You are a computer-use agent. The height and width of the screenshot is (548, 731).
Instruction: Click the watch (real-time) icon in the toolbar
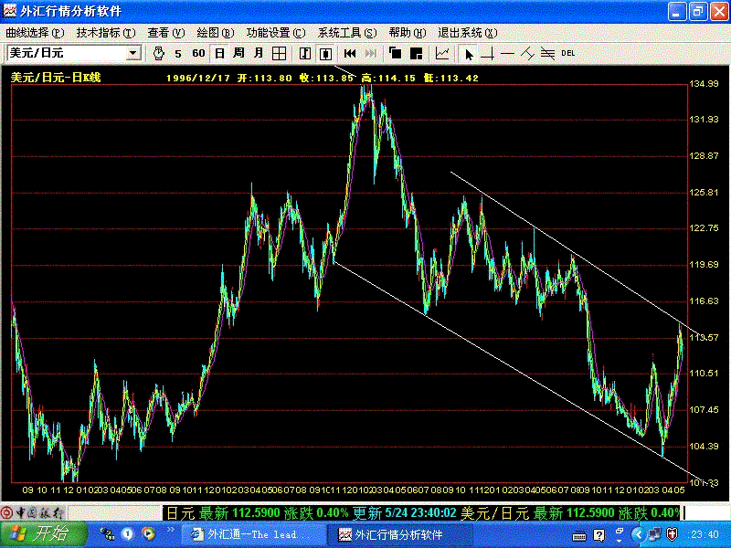coord(158,53)
